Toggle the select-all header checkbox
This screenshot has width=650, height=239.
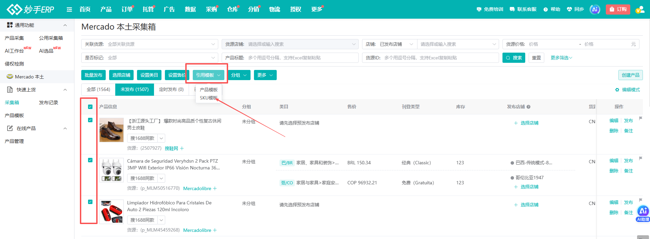point(90,107)
